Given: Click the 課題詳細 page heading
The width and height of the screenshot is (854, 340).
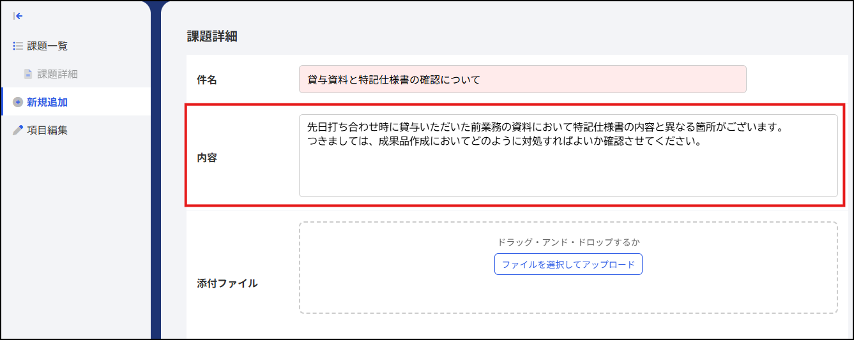Looking at the screenshot, I should (212, 36).
